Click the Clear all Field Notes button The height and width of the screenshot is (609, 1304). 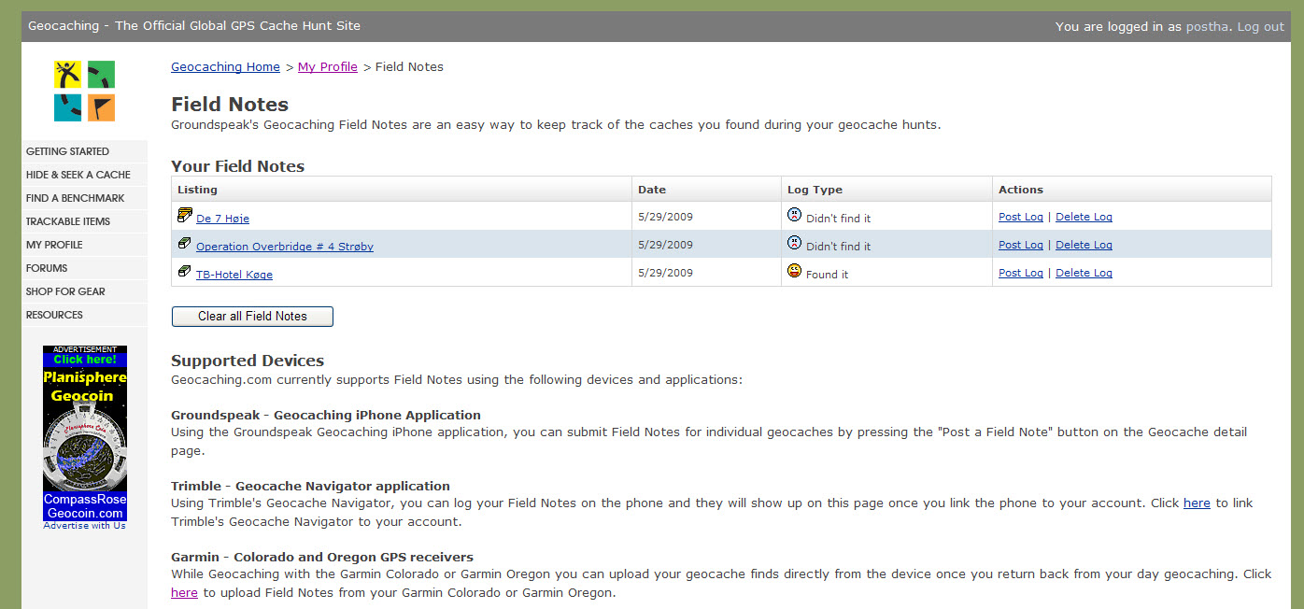(252, 317)
